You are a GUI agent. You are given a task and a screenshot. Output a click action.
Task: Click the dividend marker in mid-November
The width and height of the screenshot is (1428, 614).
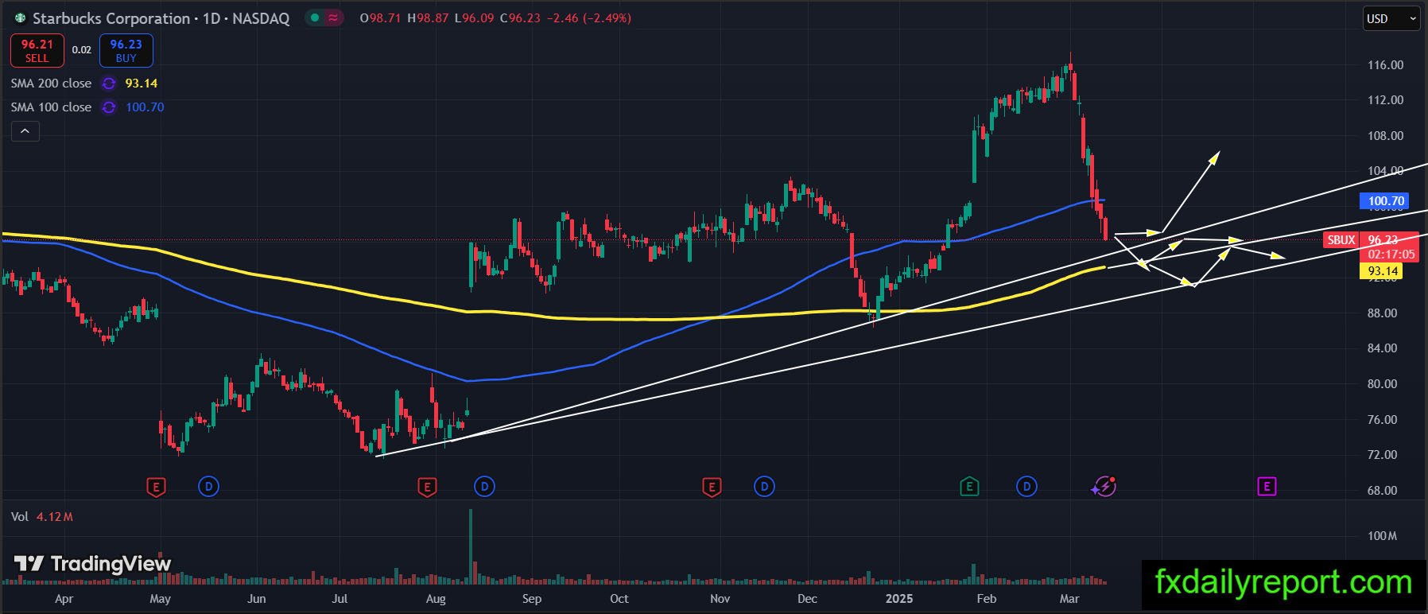(x=764, y=486)
